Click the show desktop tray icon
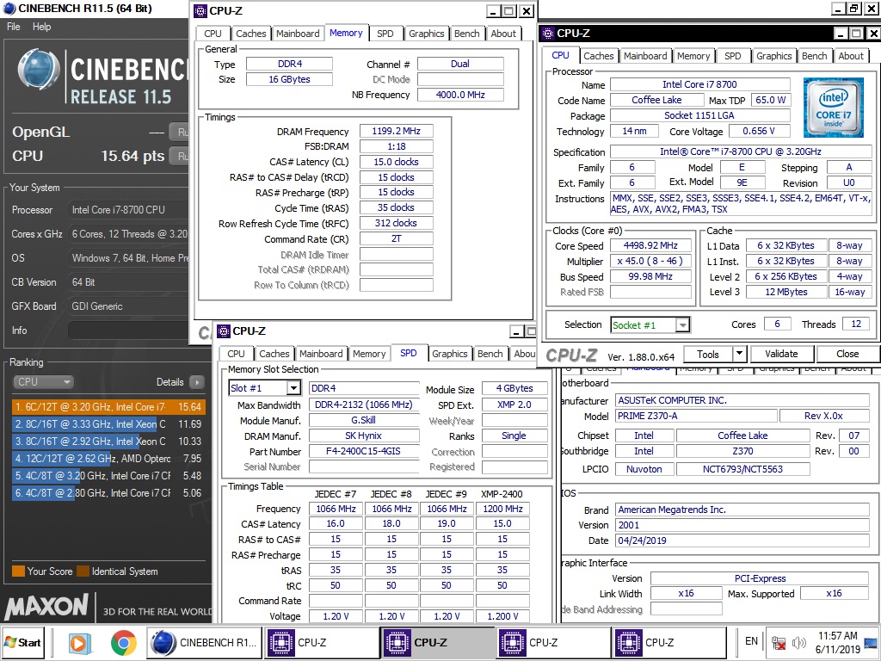The width and height of the screenshot is (881, 661). [872, 642]
